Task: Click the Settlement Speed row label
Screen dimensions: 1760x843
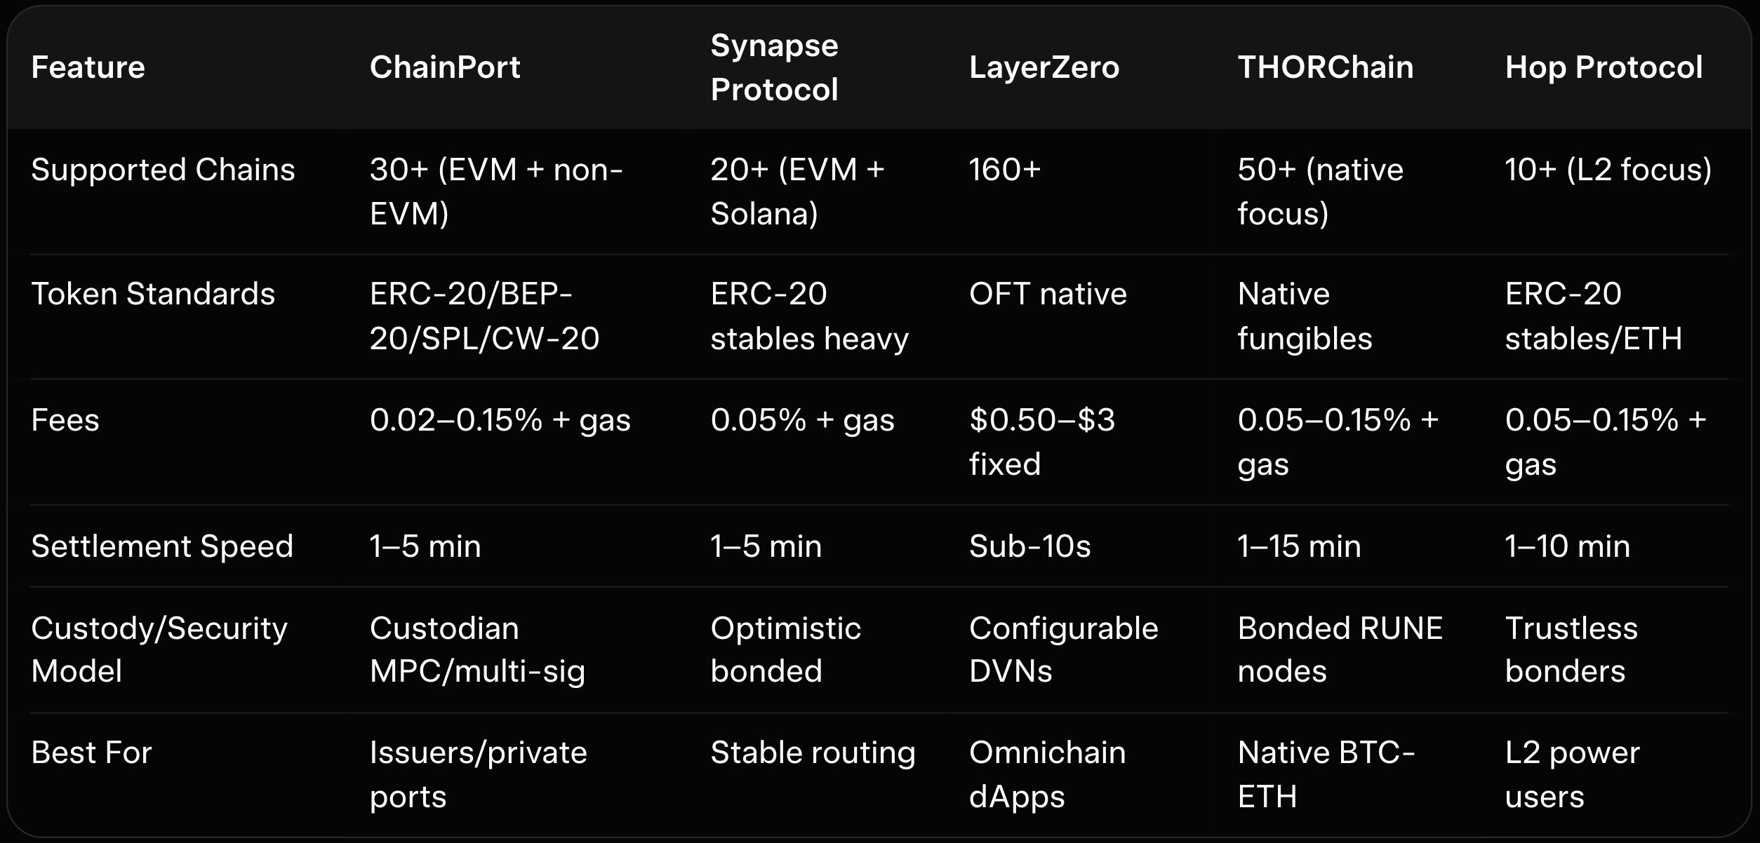Action: tap(162, 546)
